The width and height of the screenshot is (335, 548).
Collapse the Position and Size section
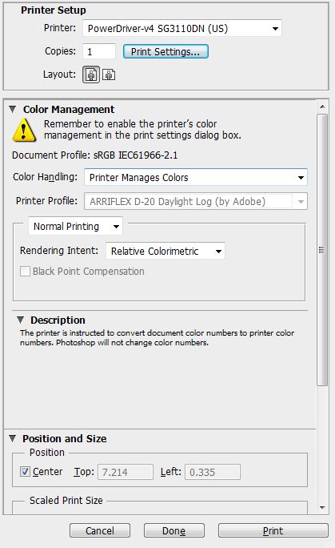13,438
